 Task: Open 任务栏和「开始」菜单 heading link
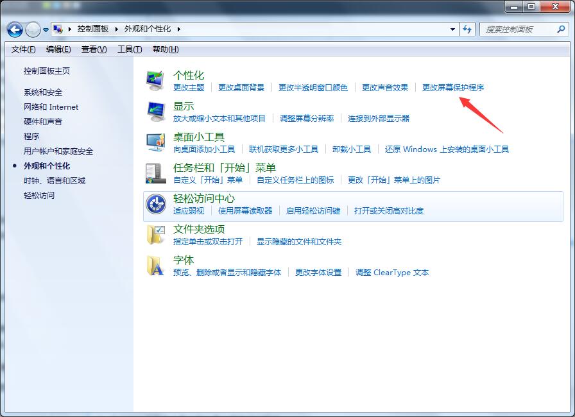coord(225,168)
